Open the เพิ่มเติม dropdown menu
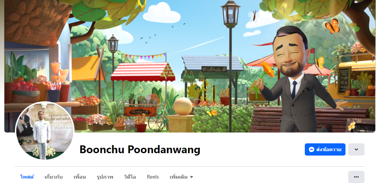 click(x=181, y=177)
